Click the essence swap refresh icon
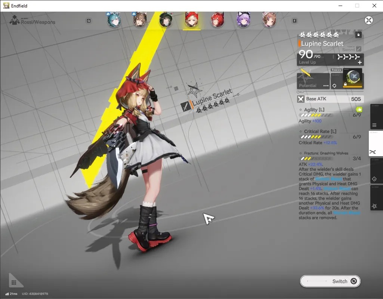This screenshot has height=299, width=383. pyautogui.click(x=334, y=86)
